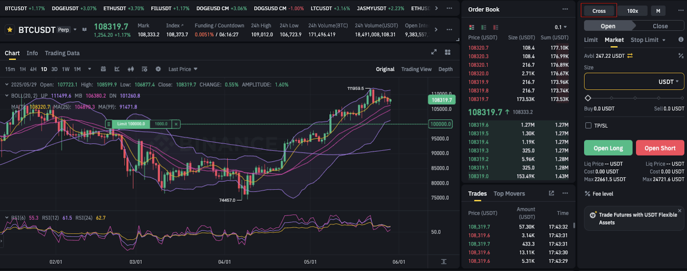Open the Stop Limit order type dropdown
687x271 pixels.
point(648,40)
